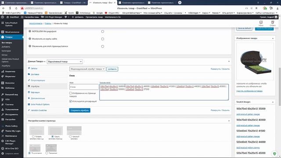Switch to the Вариации product data tab

(35, 93)
